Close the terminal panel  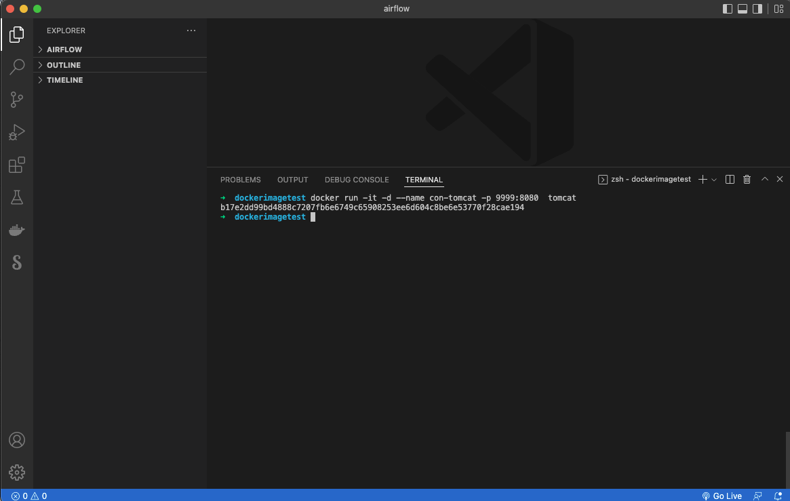(779, 179)
